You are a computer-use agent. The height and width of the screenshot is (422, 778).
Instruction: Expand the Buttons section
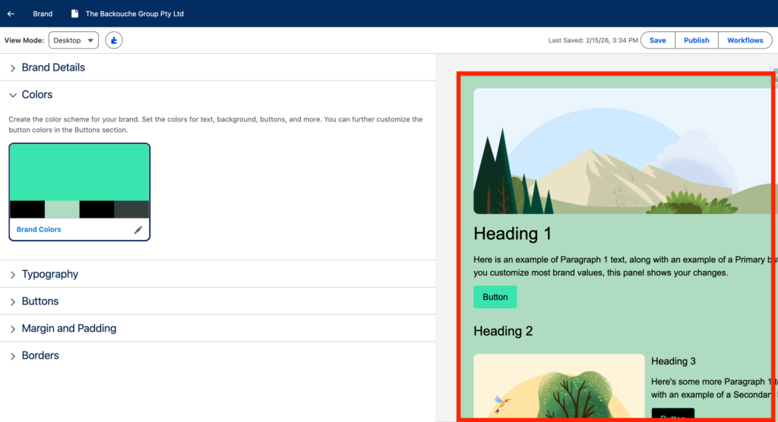point(40,301)
